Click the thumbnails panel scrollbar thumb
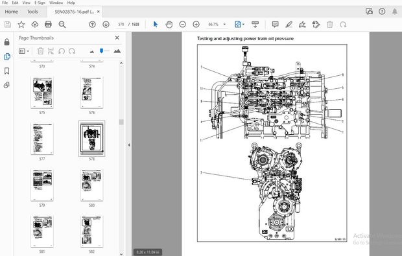 coord(121,122)
